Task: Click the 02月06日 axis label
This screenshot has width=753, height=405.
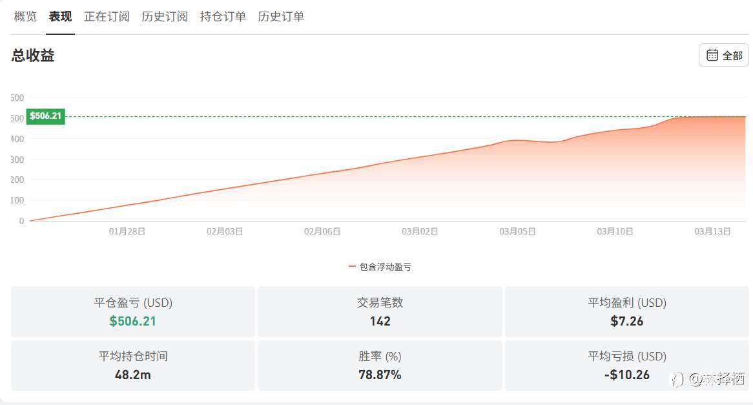Action: [322, 231]
